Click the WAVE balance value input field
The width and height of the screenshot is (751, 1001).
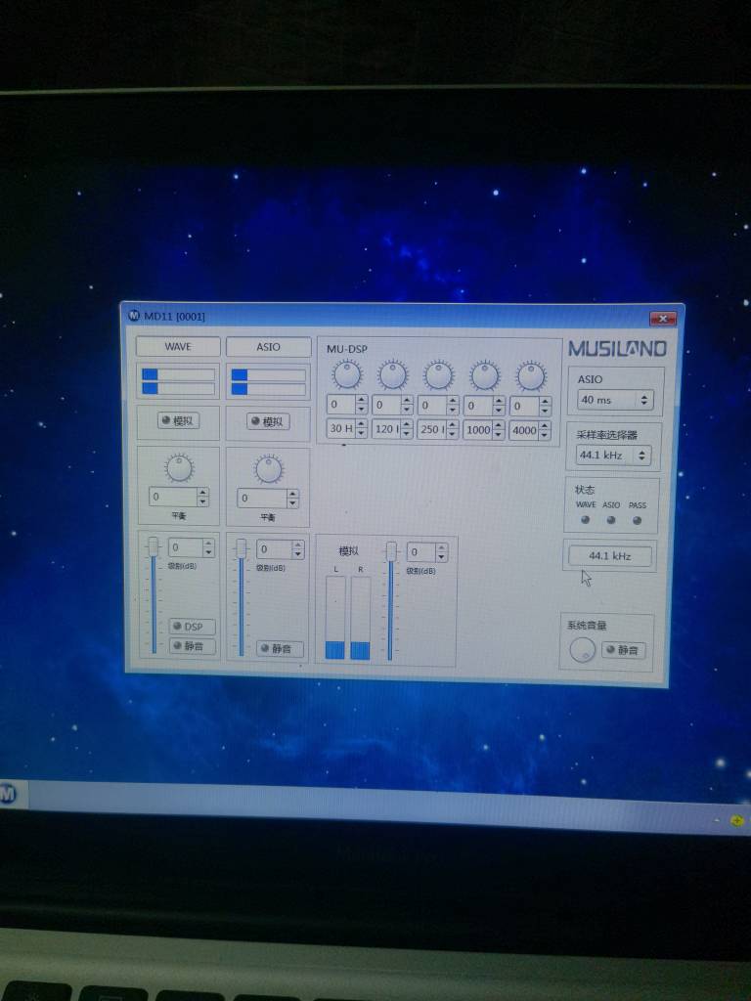(172, 497)
